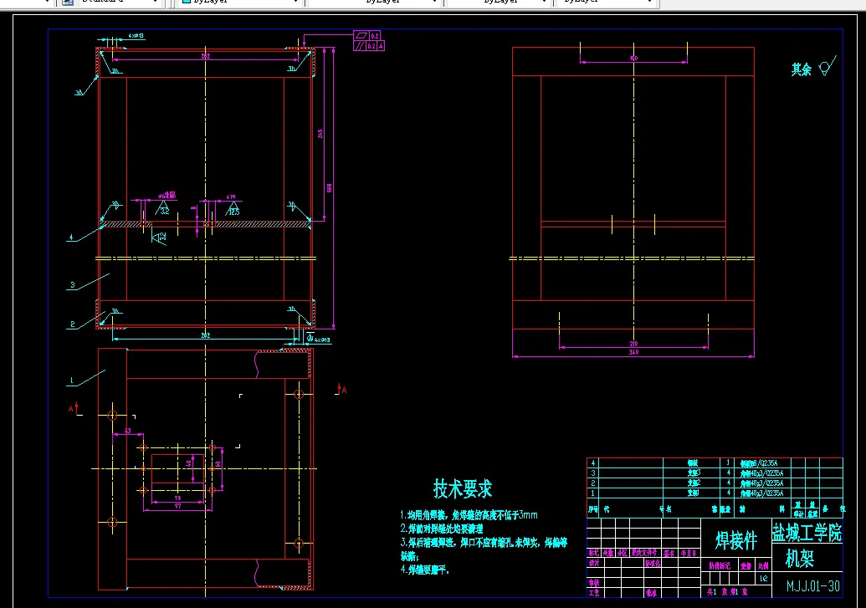The width and height of the screenshot is (866, 608).
Task: Select the 340 dimension text
Action: click(633, 352)
